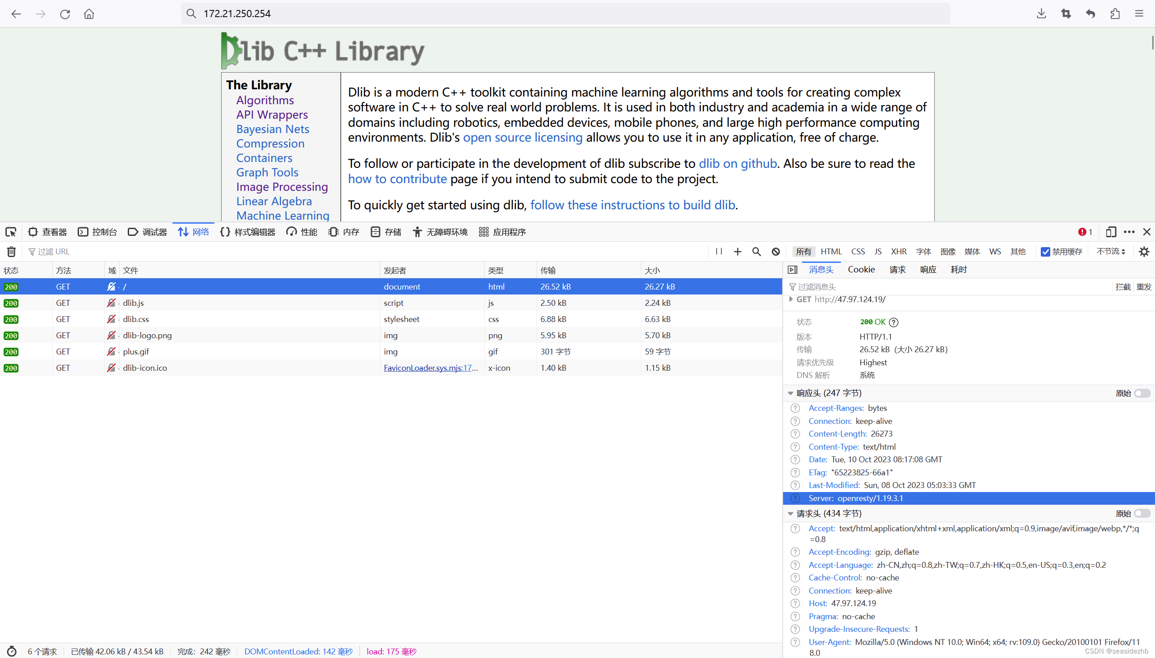Toggle raw view for response headers
1155x658 pixels.
pyautogui.click(x=1142, y=393)
